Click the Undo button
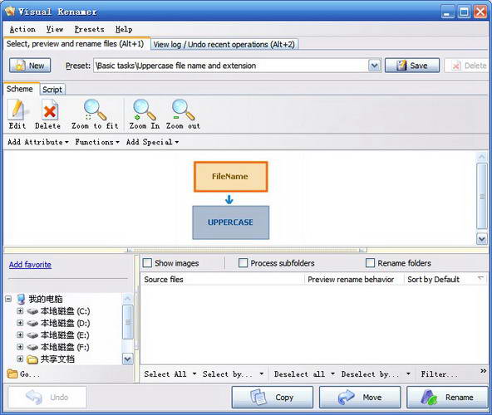This screenshot has height=415, width=492. point(47,397)
